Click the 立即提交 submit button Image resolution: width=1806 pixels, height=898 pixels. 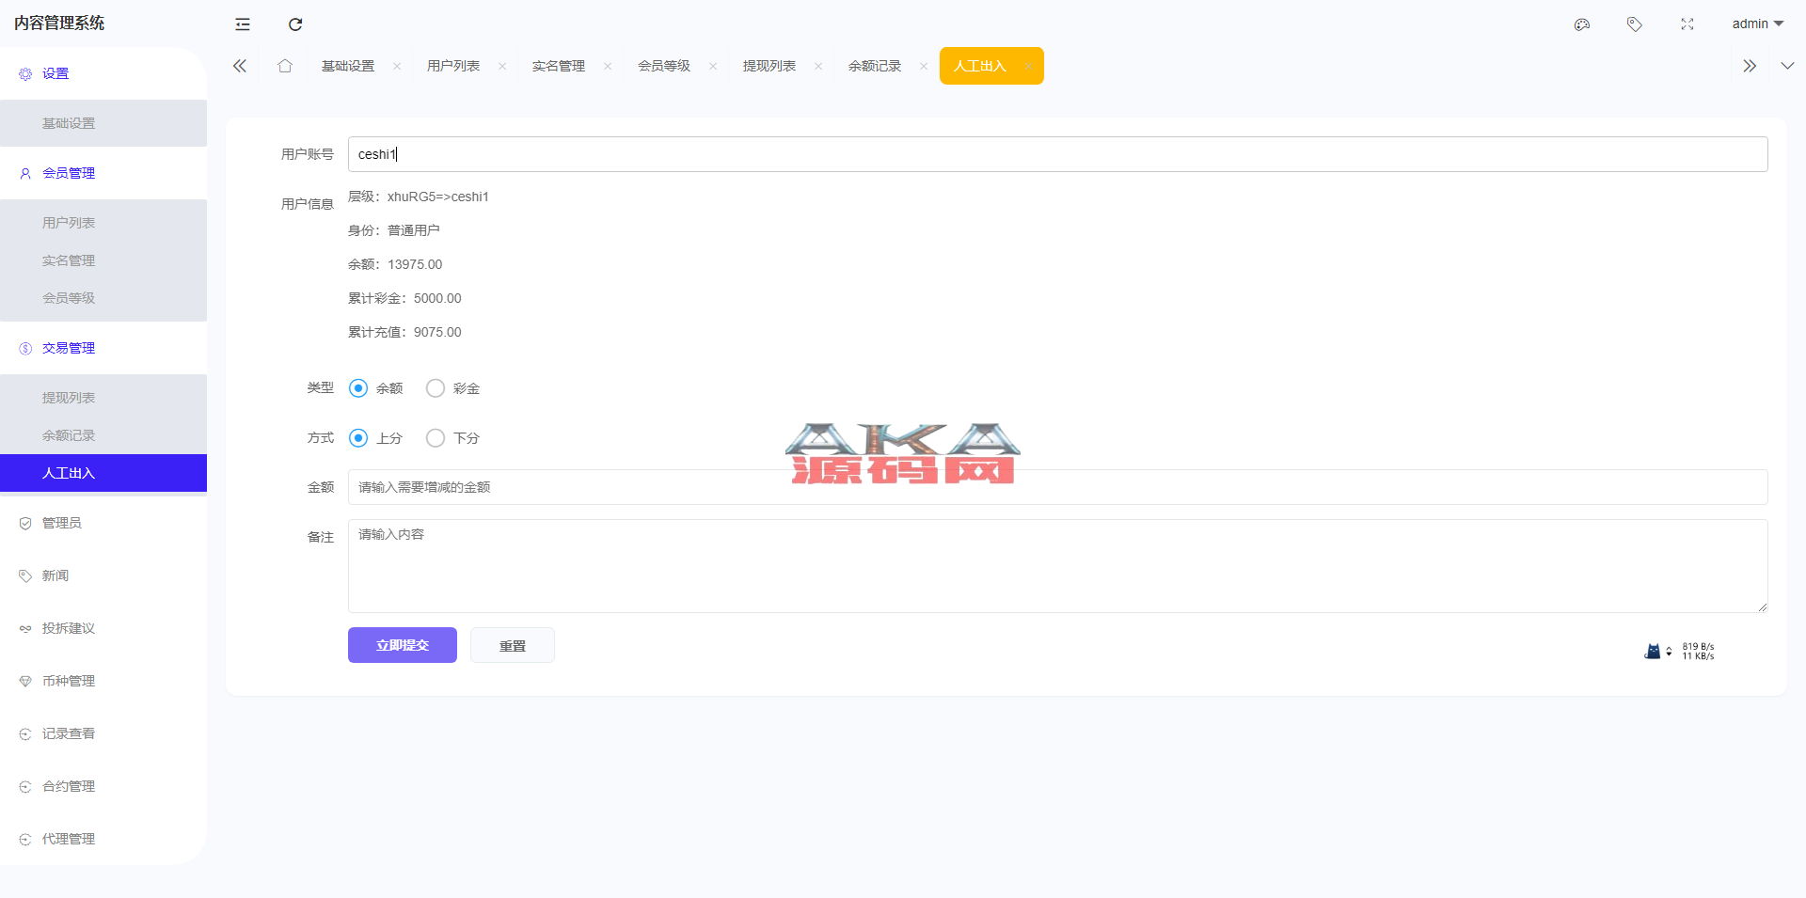[403, 645]
